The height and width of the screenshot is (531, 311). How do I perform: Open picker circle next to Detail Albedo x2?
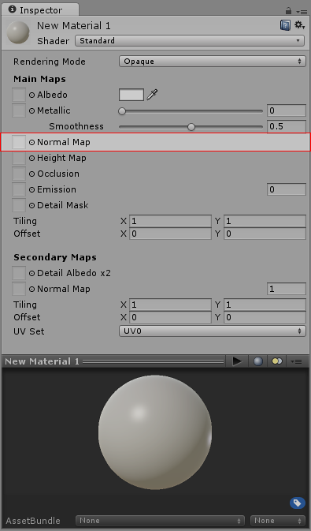31,273
